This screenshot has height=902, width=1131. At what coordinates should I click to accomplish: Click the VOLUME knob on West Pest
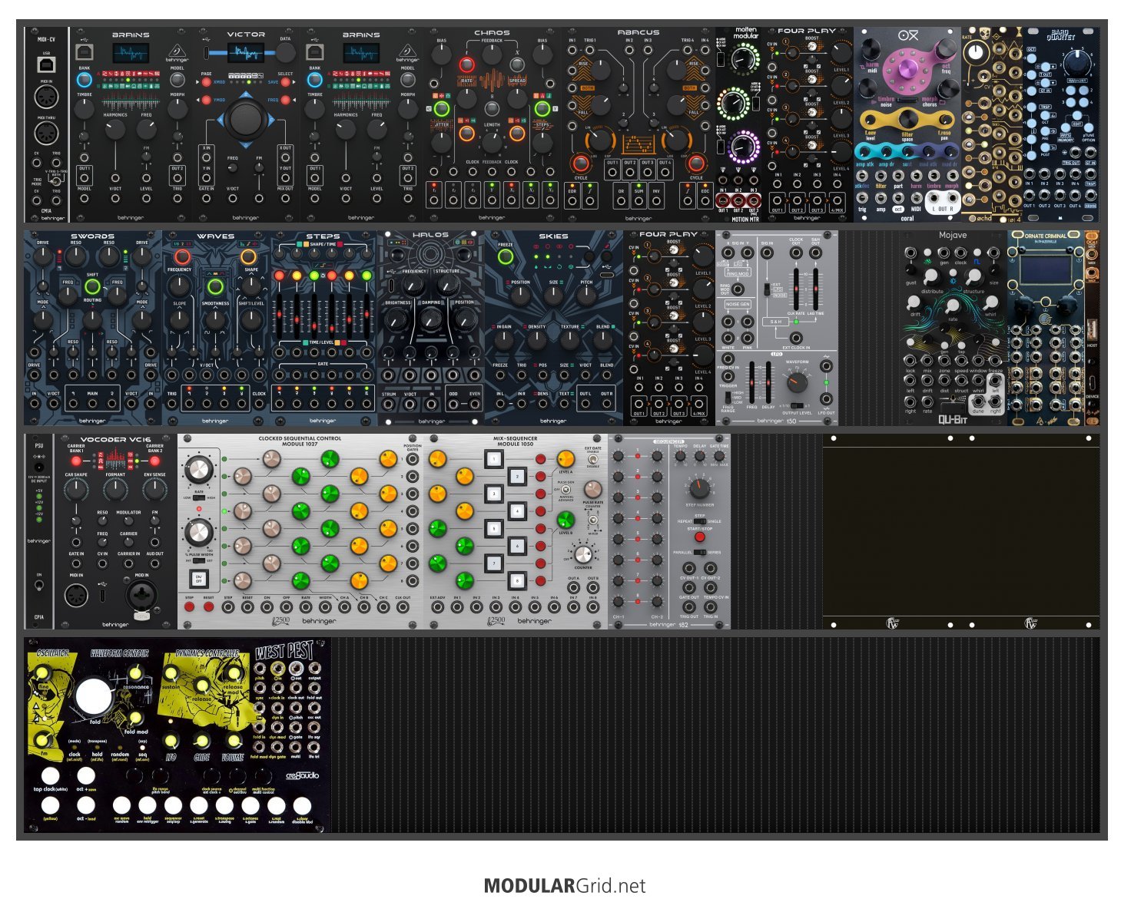pyautogui.click(x=233, y=741)
